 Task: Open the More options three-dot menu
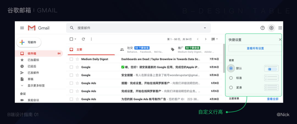point(91,39)
